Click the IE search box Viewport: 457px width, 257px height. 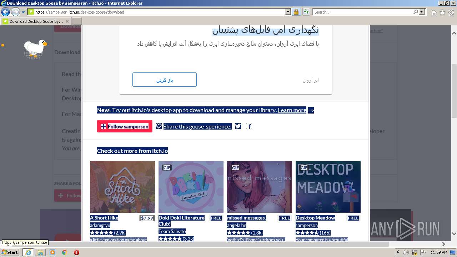pos(363,12)
